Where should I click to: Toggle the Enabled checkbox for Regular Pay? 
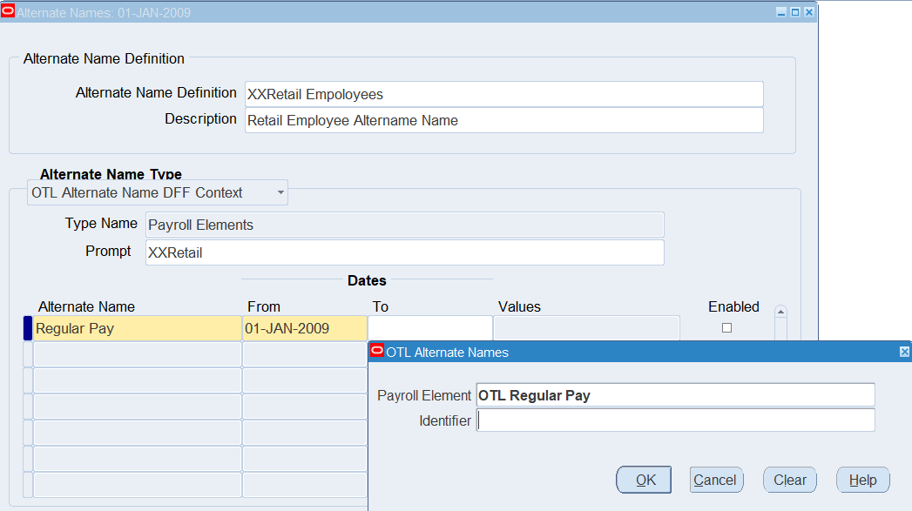coord(726,328)
